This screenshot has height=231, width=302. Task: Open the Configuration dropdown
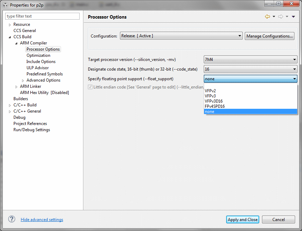click(x=181, y=36)
